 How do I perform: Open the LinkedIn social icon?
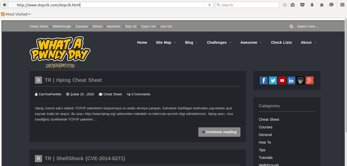pyautogui.click(x=291, y=81)
